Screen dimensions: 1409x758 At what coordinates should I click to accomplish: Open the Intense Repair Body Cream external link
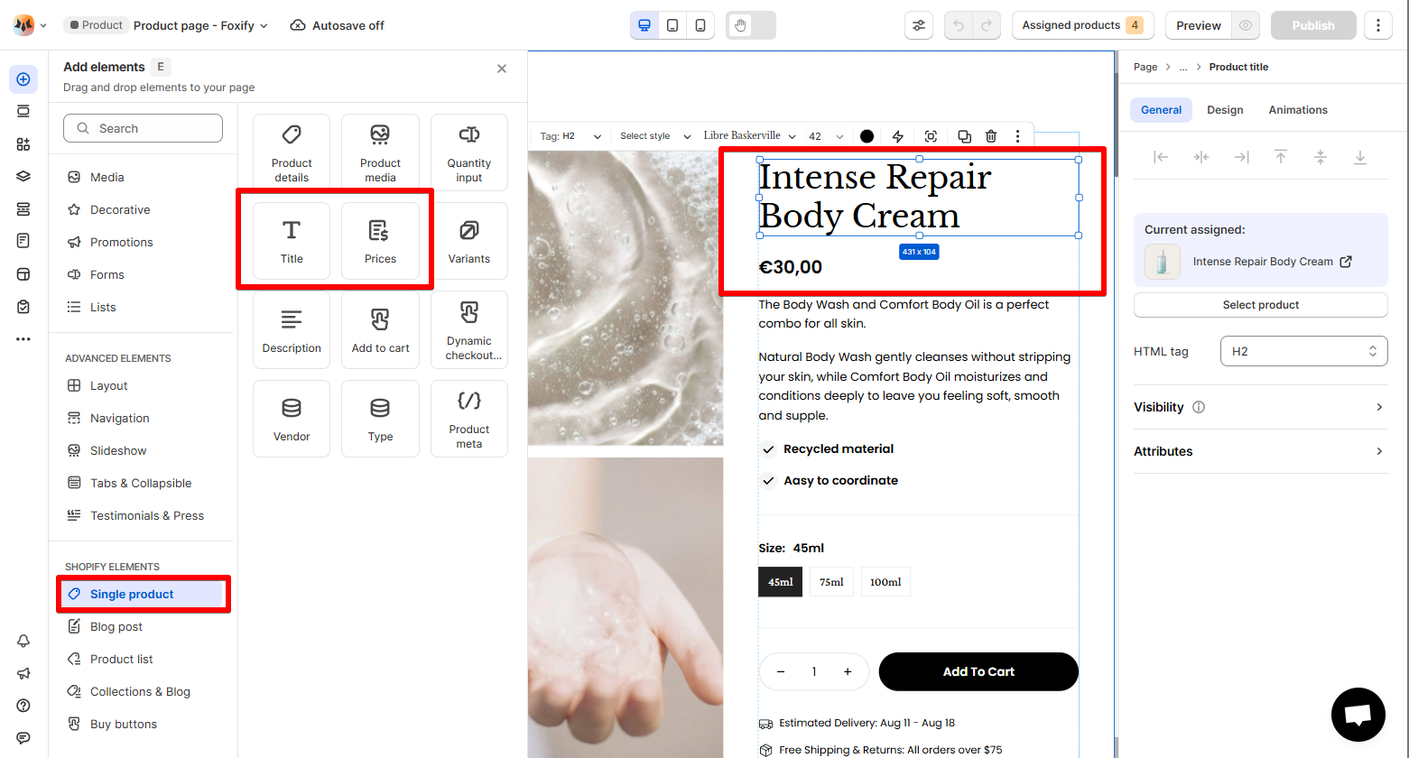1346,262
